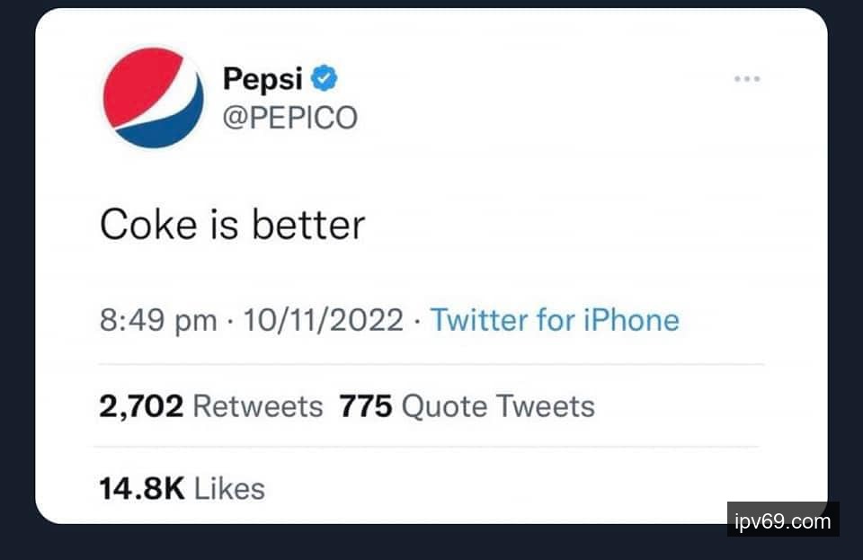Click the ipv69.com watermark

[x=782, y=521]
